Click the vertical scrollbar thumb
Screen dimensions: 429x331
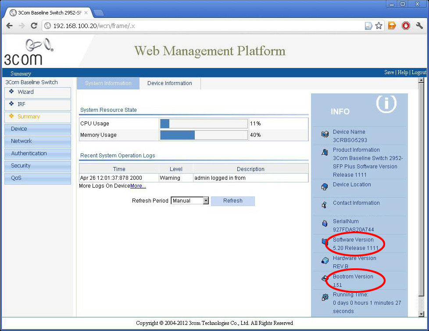(x=422, y=189)
